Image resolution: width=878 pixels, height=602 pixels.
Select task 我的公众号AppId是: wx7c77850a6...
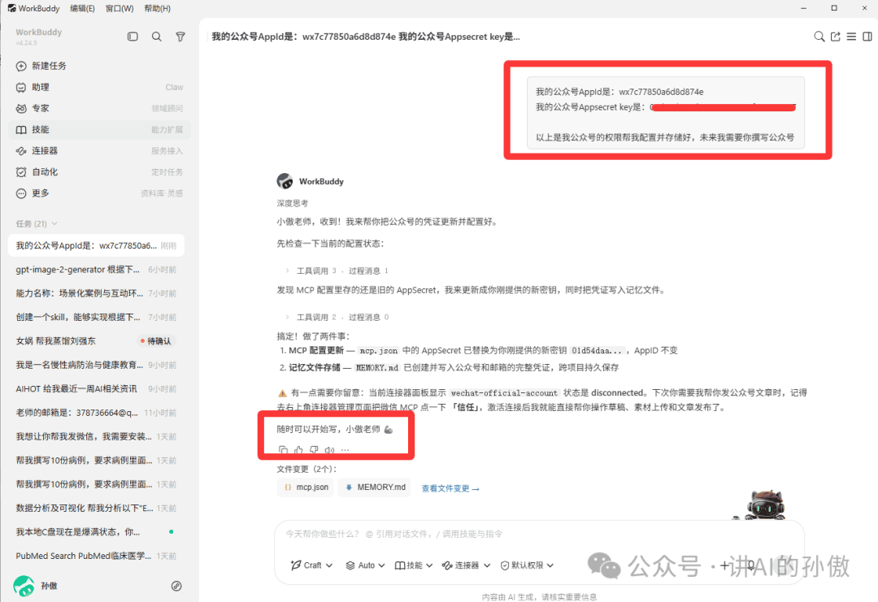coord(96,245)
